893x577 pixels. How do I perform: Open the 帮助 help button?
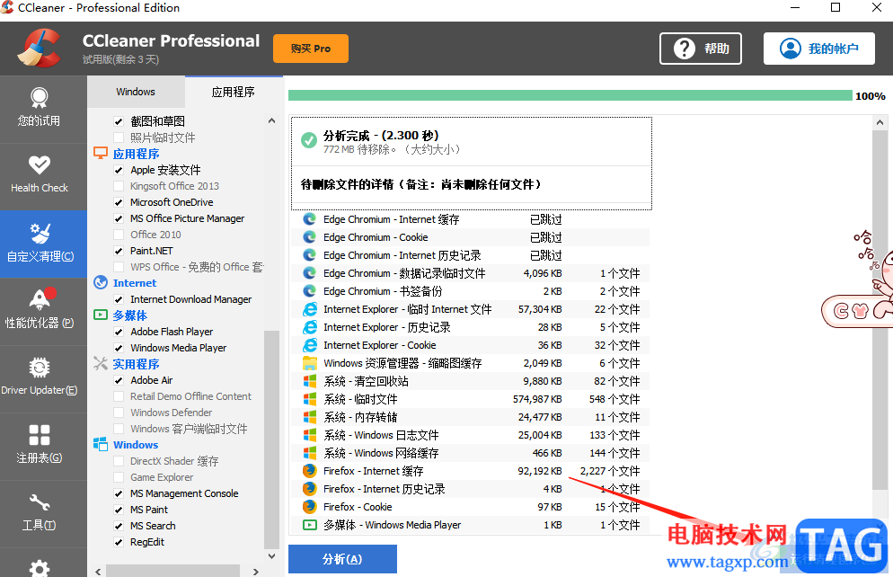[701, 49]
